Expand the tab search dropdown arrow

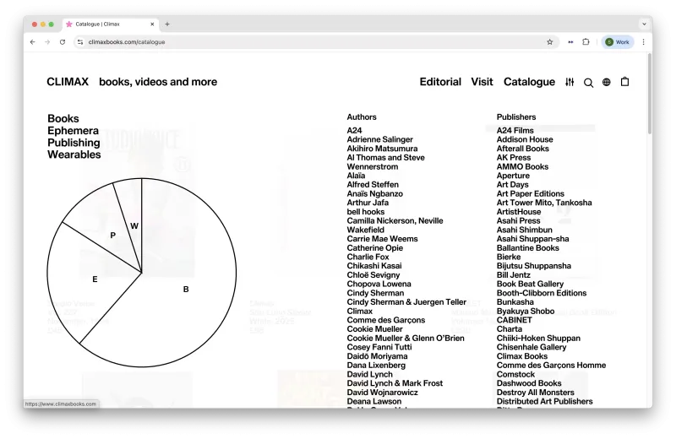[x=644, y=24]
